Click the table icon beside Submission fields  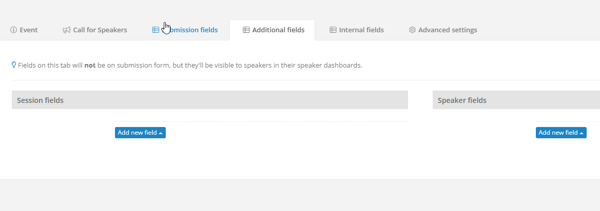[156, 30]
